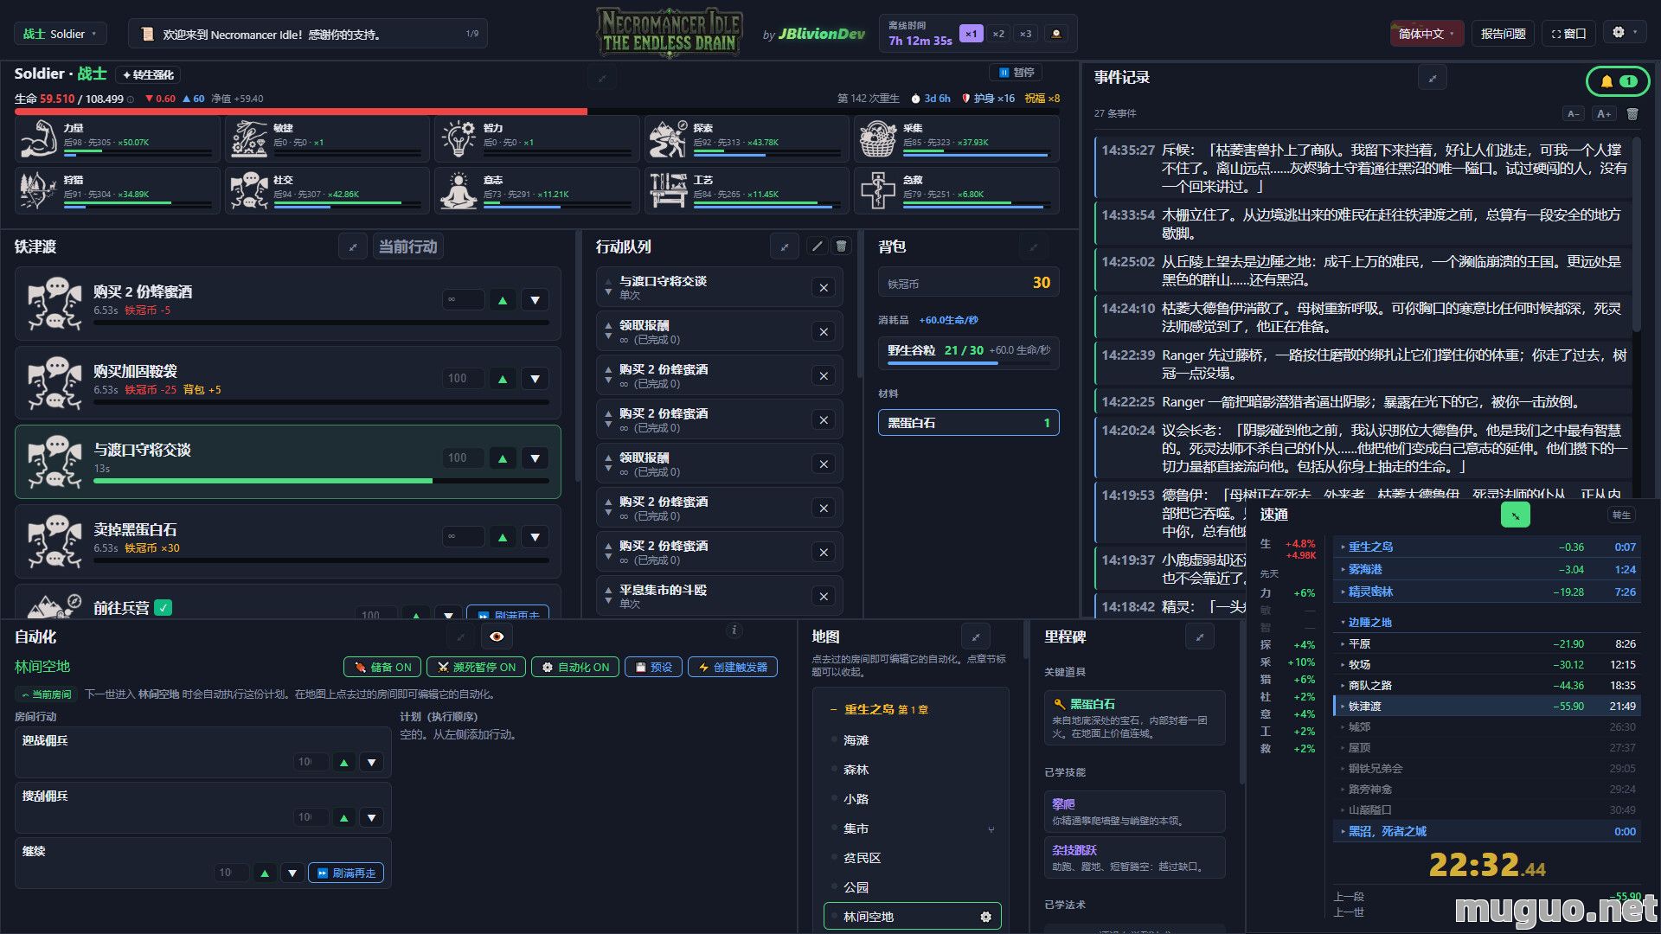1661x934 pixels.
Task: Open the 预设 presets button
Action: pyautogui.click(x=653, y=668)
